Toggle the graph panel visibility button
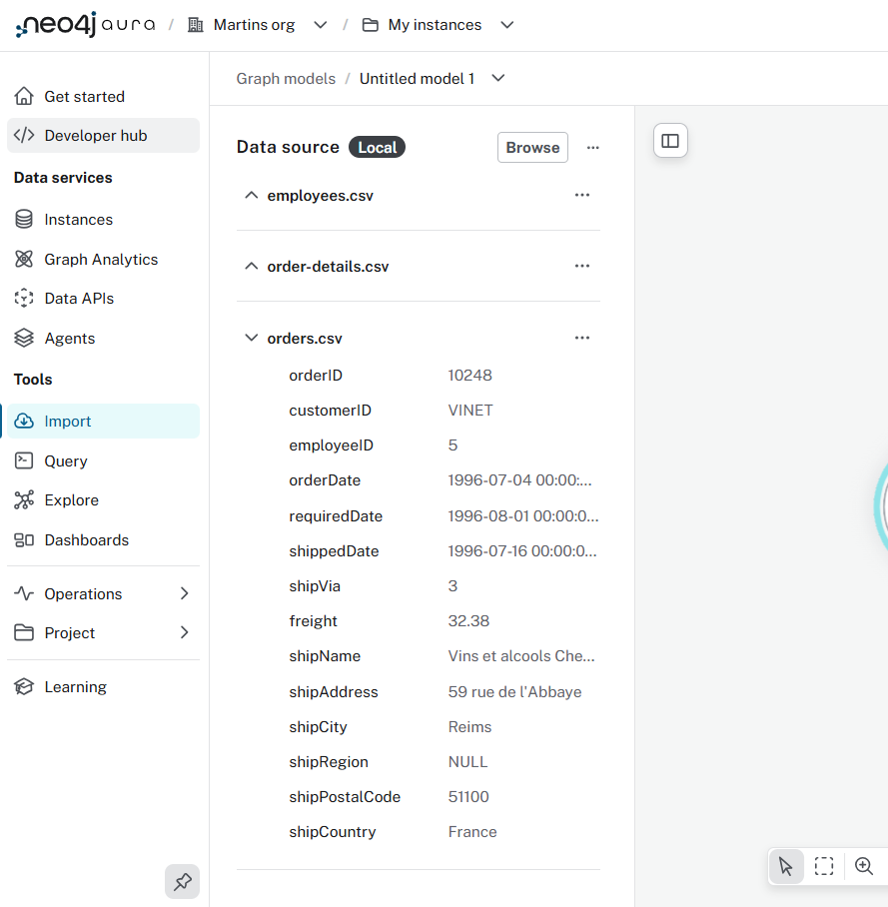Image resolution: width=888 pixels, height=907 pixels. click(x=669, y=140)
